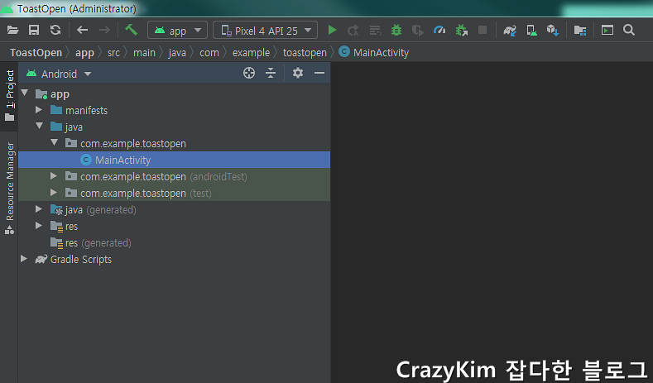
Task: Hide the project panel with minus icon
Action: [319, 73]
